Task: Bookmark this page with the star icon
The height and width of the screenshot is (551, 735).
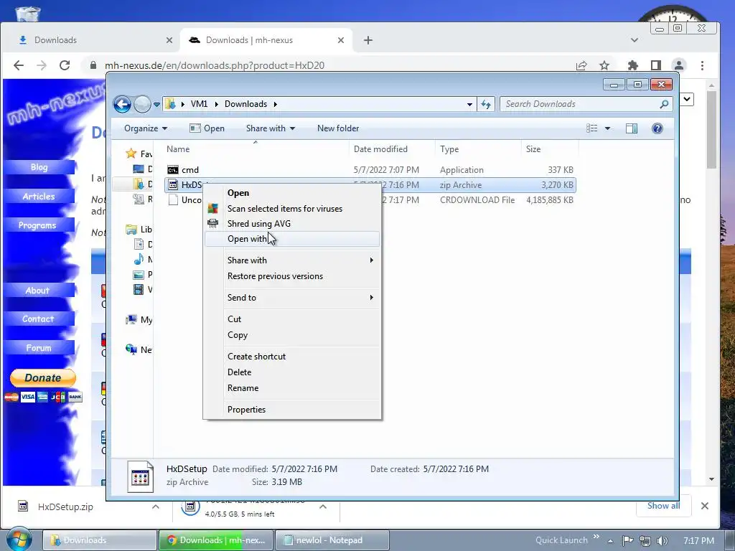Action: coord(604,65)
